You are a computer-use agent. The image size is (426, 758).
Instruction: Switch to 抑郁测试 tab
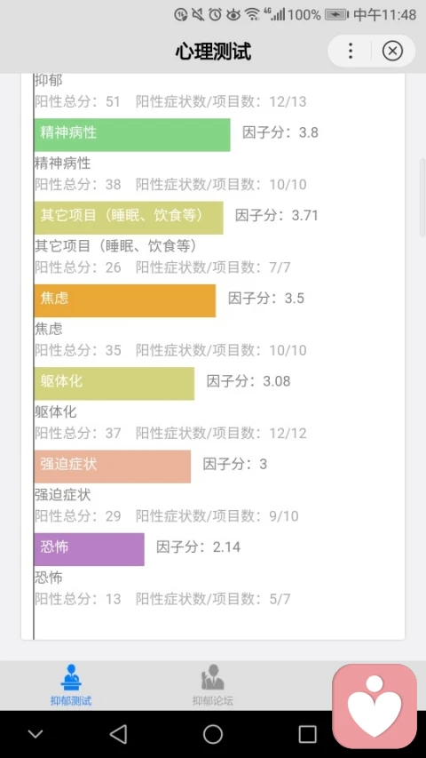(71, 684)
